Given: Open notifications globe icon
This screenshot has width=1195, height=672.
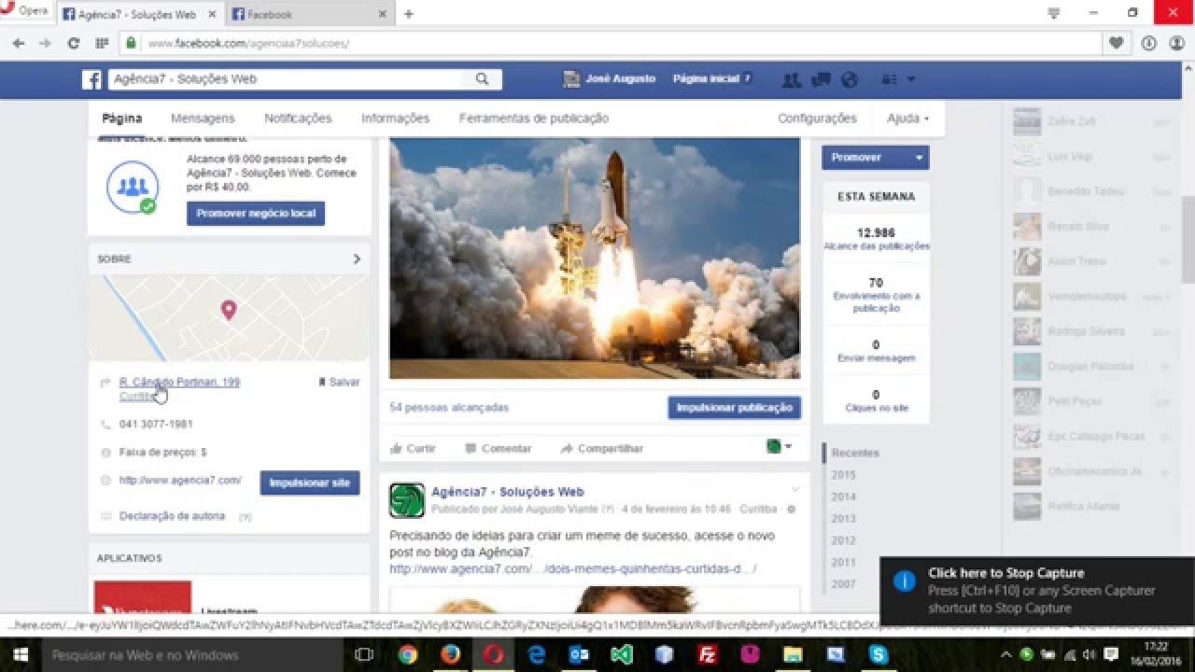Looking at the screenshot, I should (849, 79).
